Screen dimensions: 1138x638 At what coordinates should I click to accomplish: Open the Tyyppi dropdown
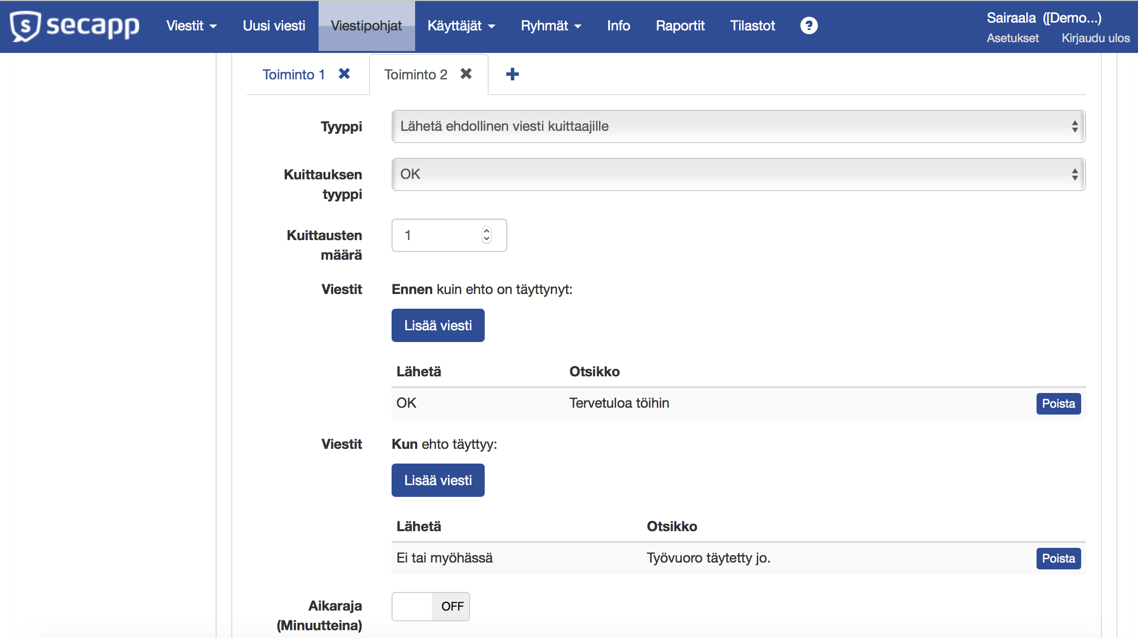[x=738, y=126]
